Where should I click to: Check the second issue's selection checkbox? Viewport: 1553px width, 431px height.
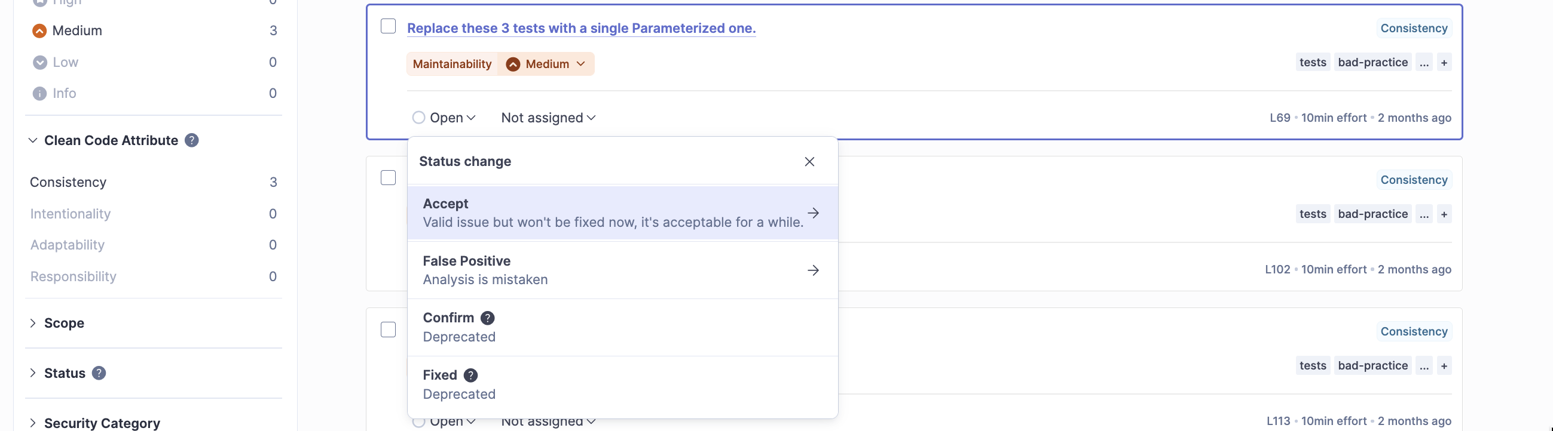click(389, 178)
